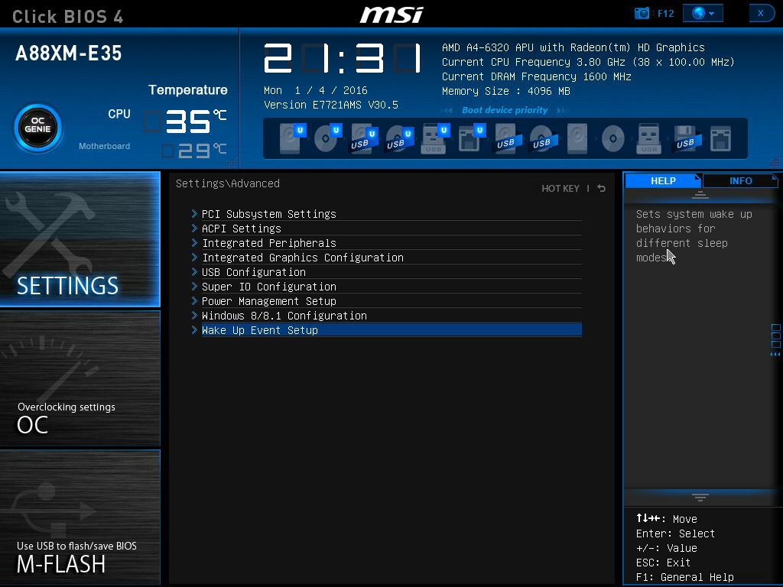The height and width of the screenshot is (587, 783).
Task: Select legacy USB CD/DVD boot icon
Action: [x=544, y=138]
